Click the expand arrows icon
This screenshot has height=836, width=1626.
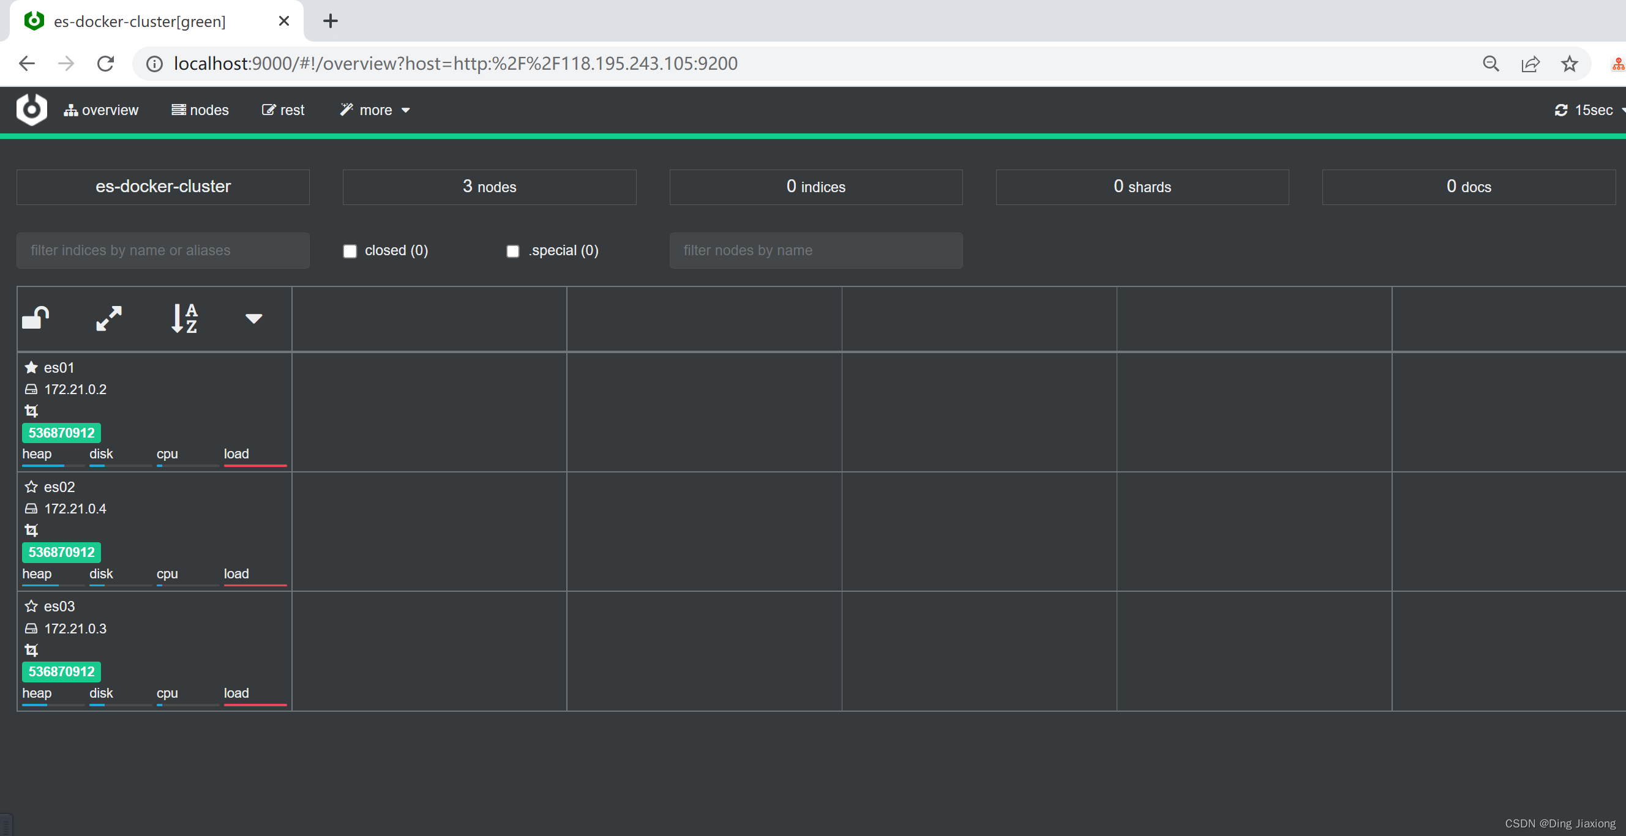pos(108,318)
